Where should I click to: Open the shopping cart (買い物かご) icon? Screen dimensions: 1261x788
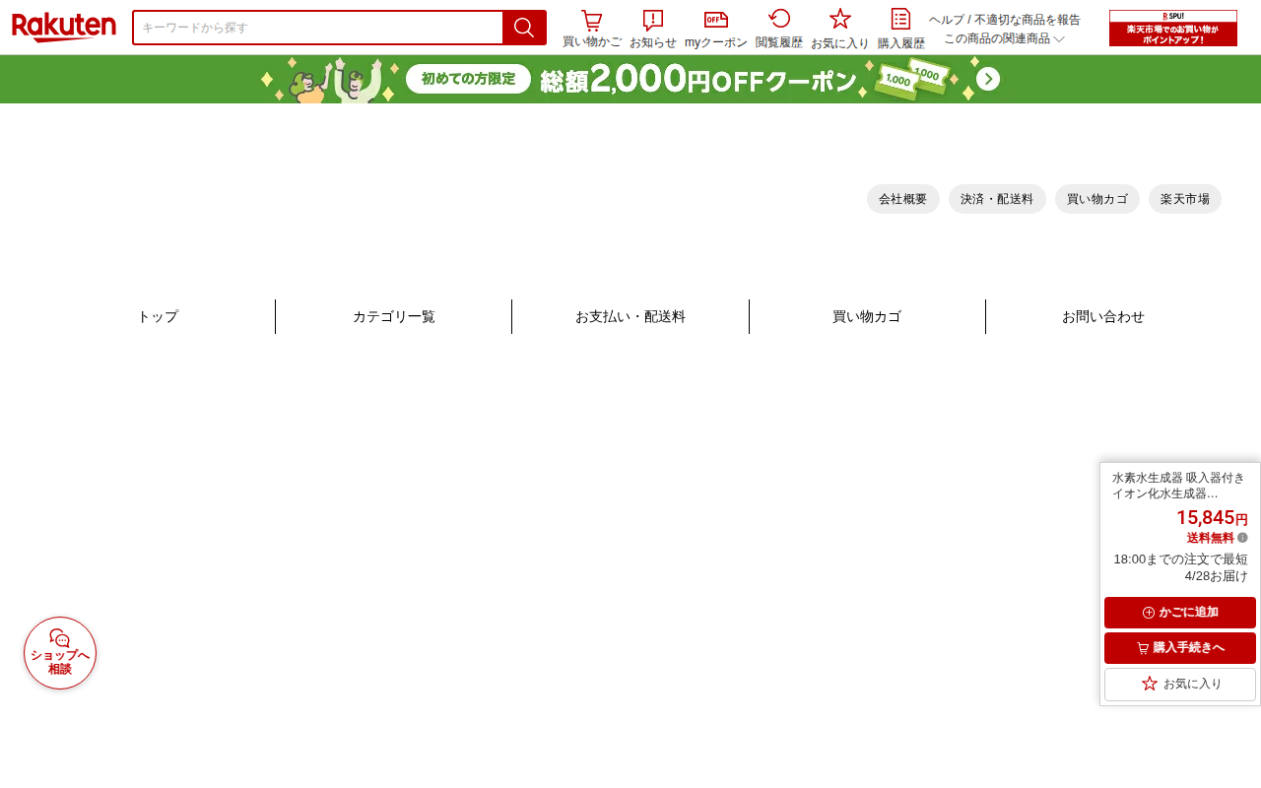(591, 29)
